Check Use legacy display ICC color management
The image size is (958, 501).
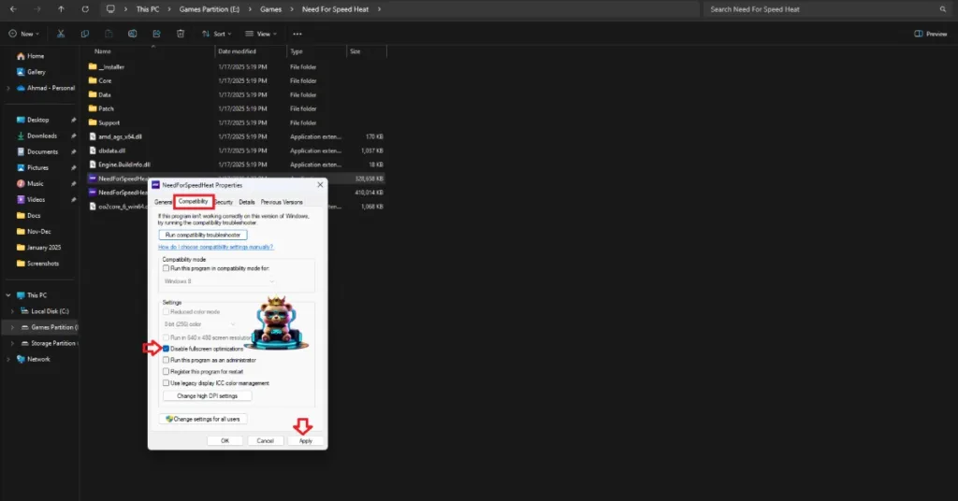pyautogui.click(x=166, y=382)
